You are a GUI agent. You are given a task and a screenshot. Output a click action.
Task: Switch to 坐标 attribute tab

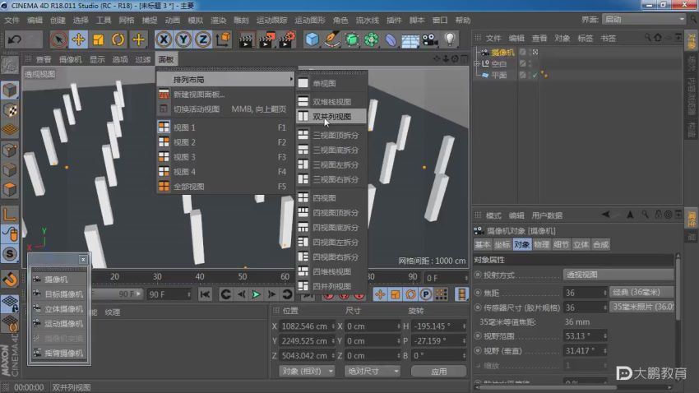pos(502,245)
